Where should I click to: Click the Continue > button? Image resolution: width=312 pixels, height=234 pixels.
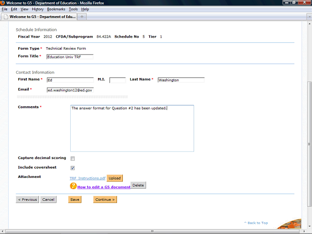(105, 199)
